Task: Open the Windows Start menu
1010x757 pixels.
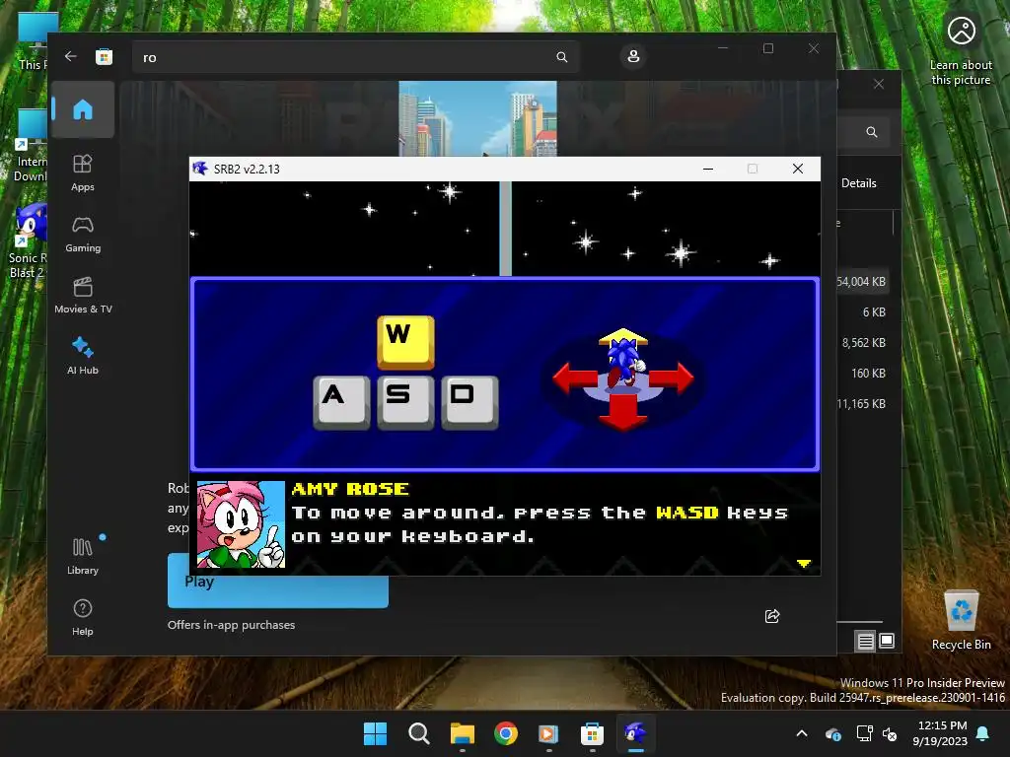Action: (x=375, y=733)
